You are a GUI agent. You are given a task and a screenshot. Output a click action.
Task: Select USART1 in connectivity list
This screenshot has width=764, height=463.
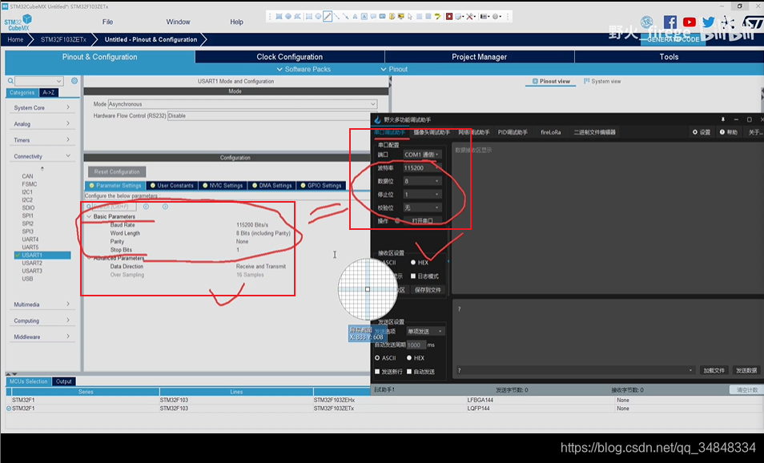(42, 255)
